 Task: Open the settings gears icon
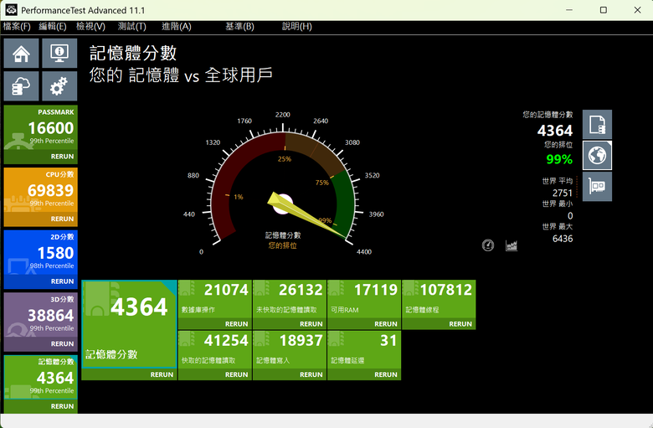click(59, 85)
